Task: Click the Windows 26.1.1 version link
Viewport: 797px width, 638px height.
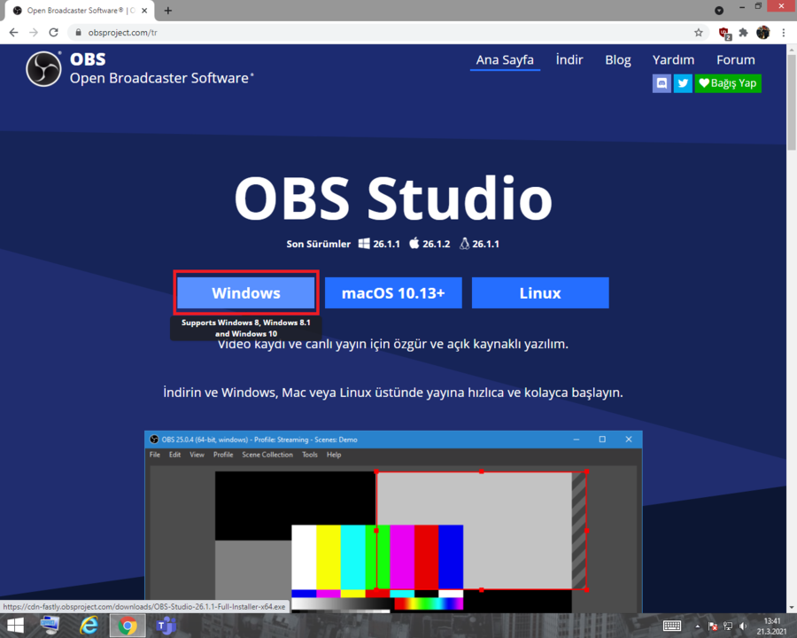Action: click(379, 244)
